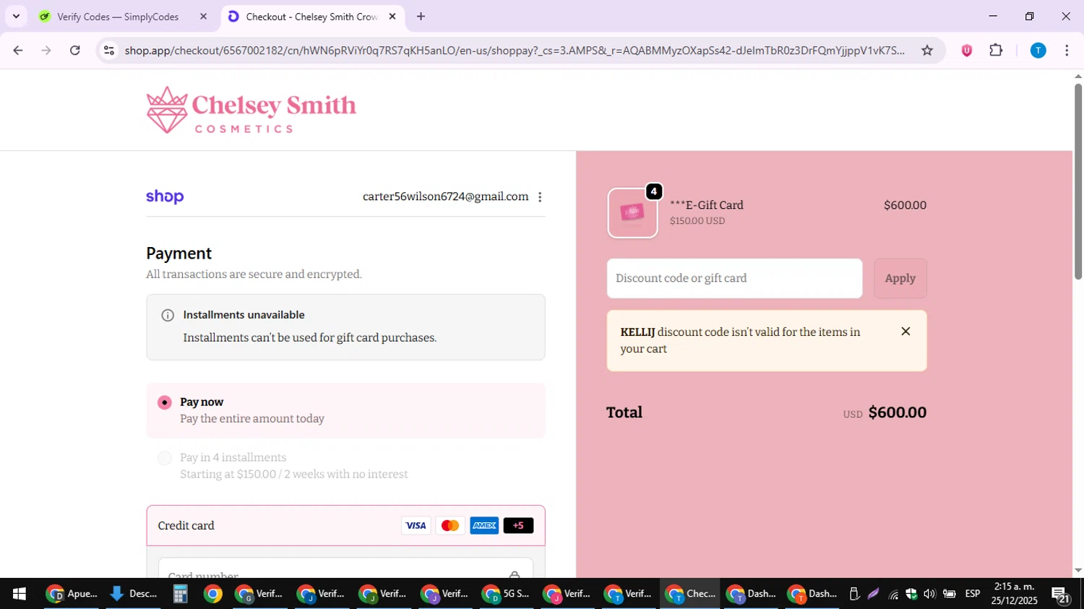The height and width of the screenshot is (609, 1084).
Task: Click the quantity badge showing 4
Action: pos(653,191)
